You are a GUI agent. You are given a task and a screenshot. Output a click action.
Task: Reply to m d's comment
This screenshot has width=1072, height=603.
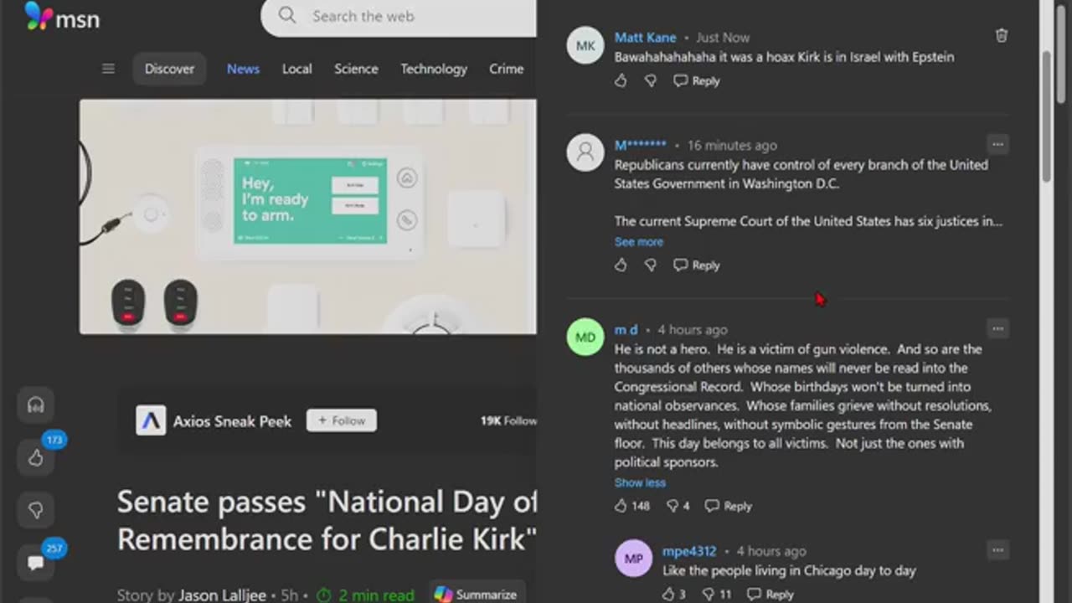coord(729,506)
